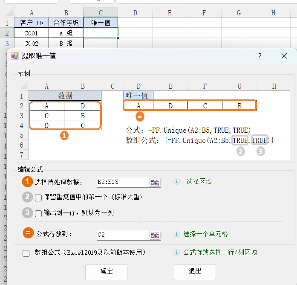Select column C header in spreadsheet
Image resolution: width=297 pixels, height=285 pixels.
(101, 13)
